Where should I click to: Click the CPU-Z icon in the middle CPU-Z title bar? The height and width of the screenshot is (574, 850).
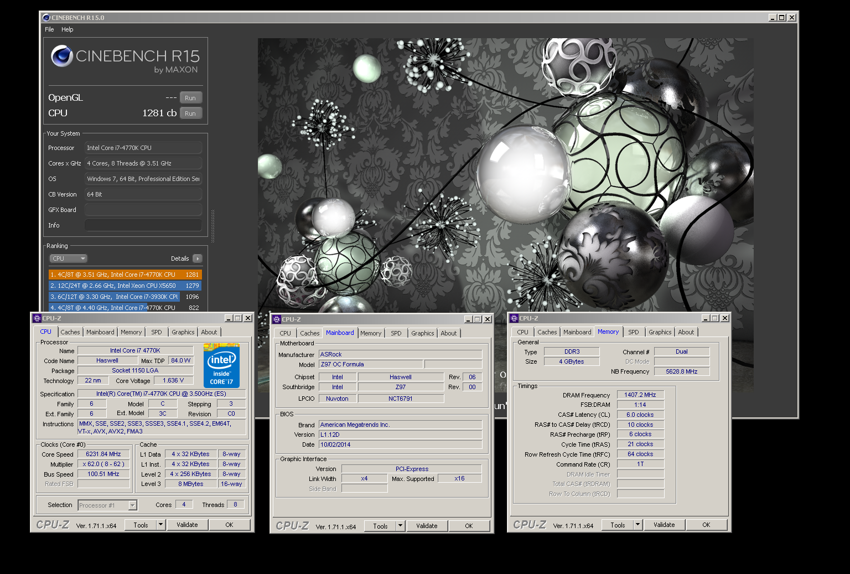(x=277, y=319)
